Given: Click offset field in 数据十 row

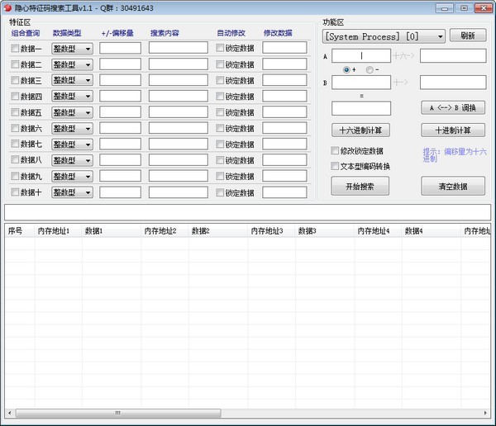Looking at the screenshot, I should pos(120,192).
